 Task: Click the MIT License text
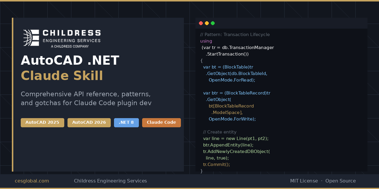(x=304, y=181)
